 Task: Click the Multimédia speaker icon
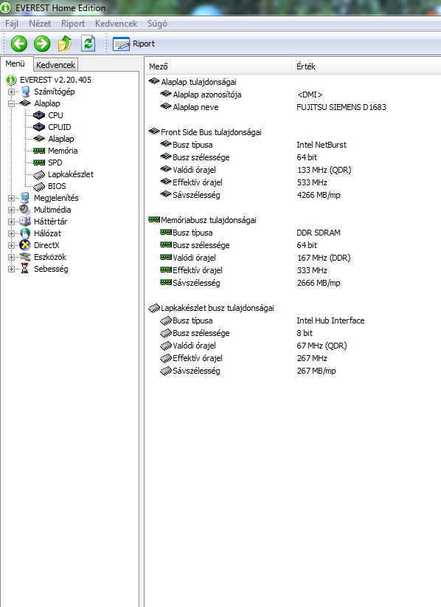pos(25,210)
